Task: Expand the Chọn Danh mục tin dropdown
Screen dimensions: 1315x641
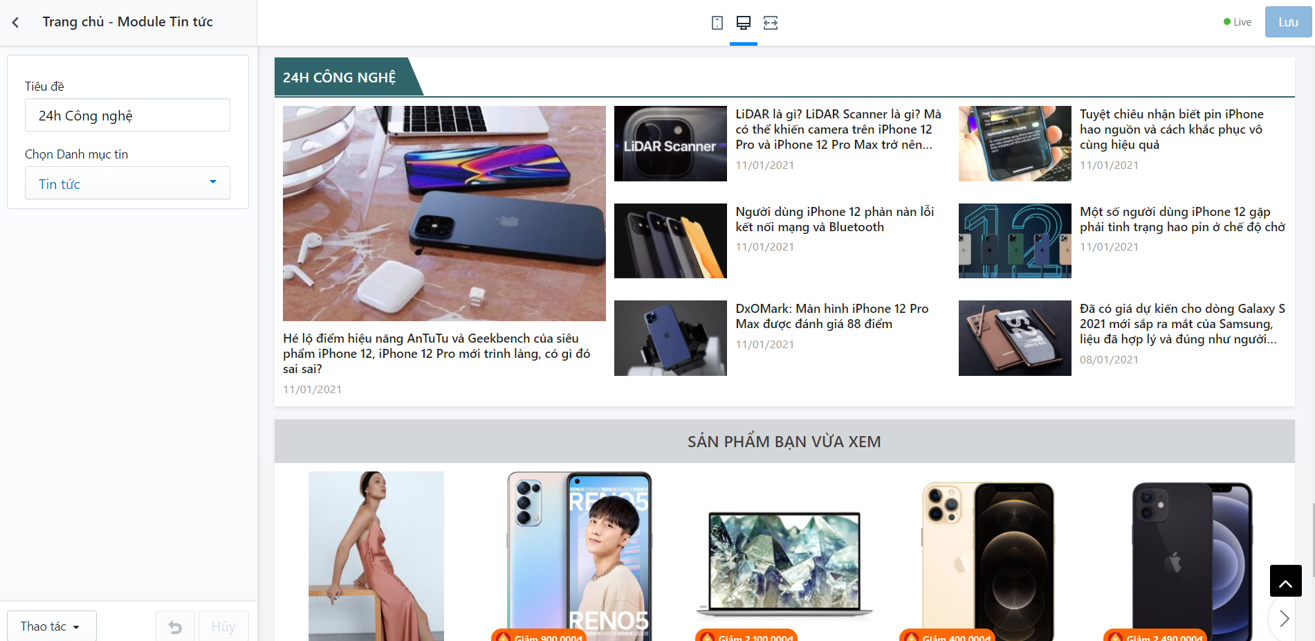Action: coord(127,183)
